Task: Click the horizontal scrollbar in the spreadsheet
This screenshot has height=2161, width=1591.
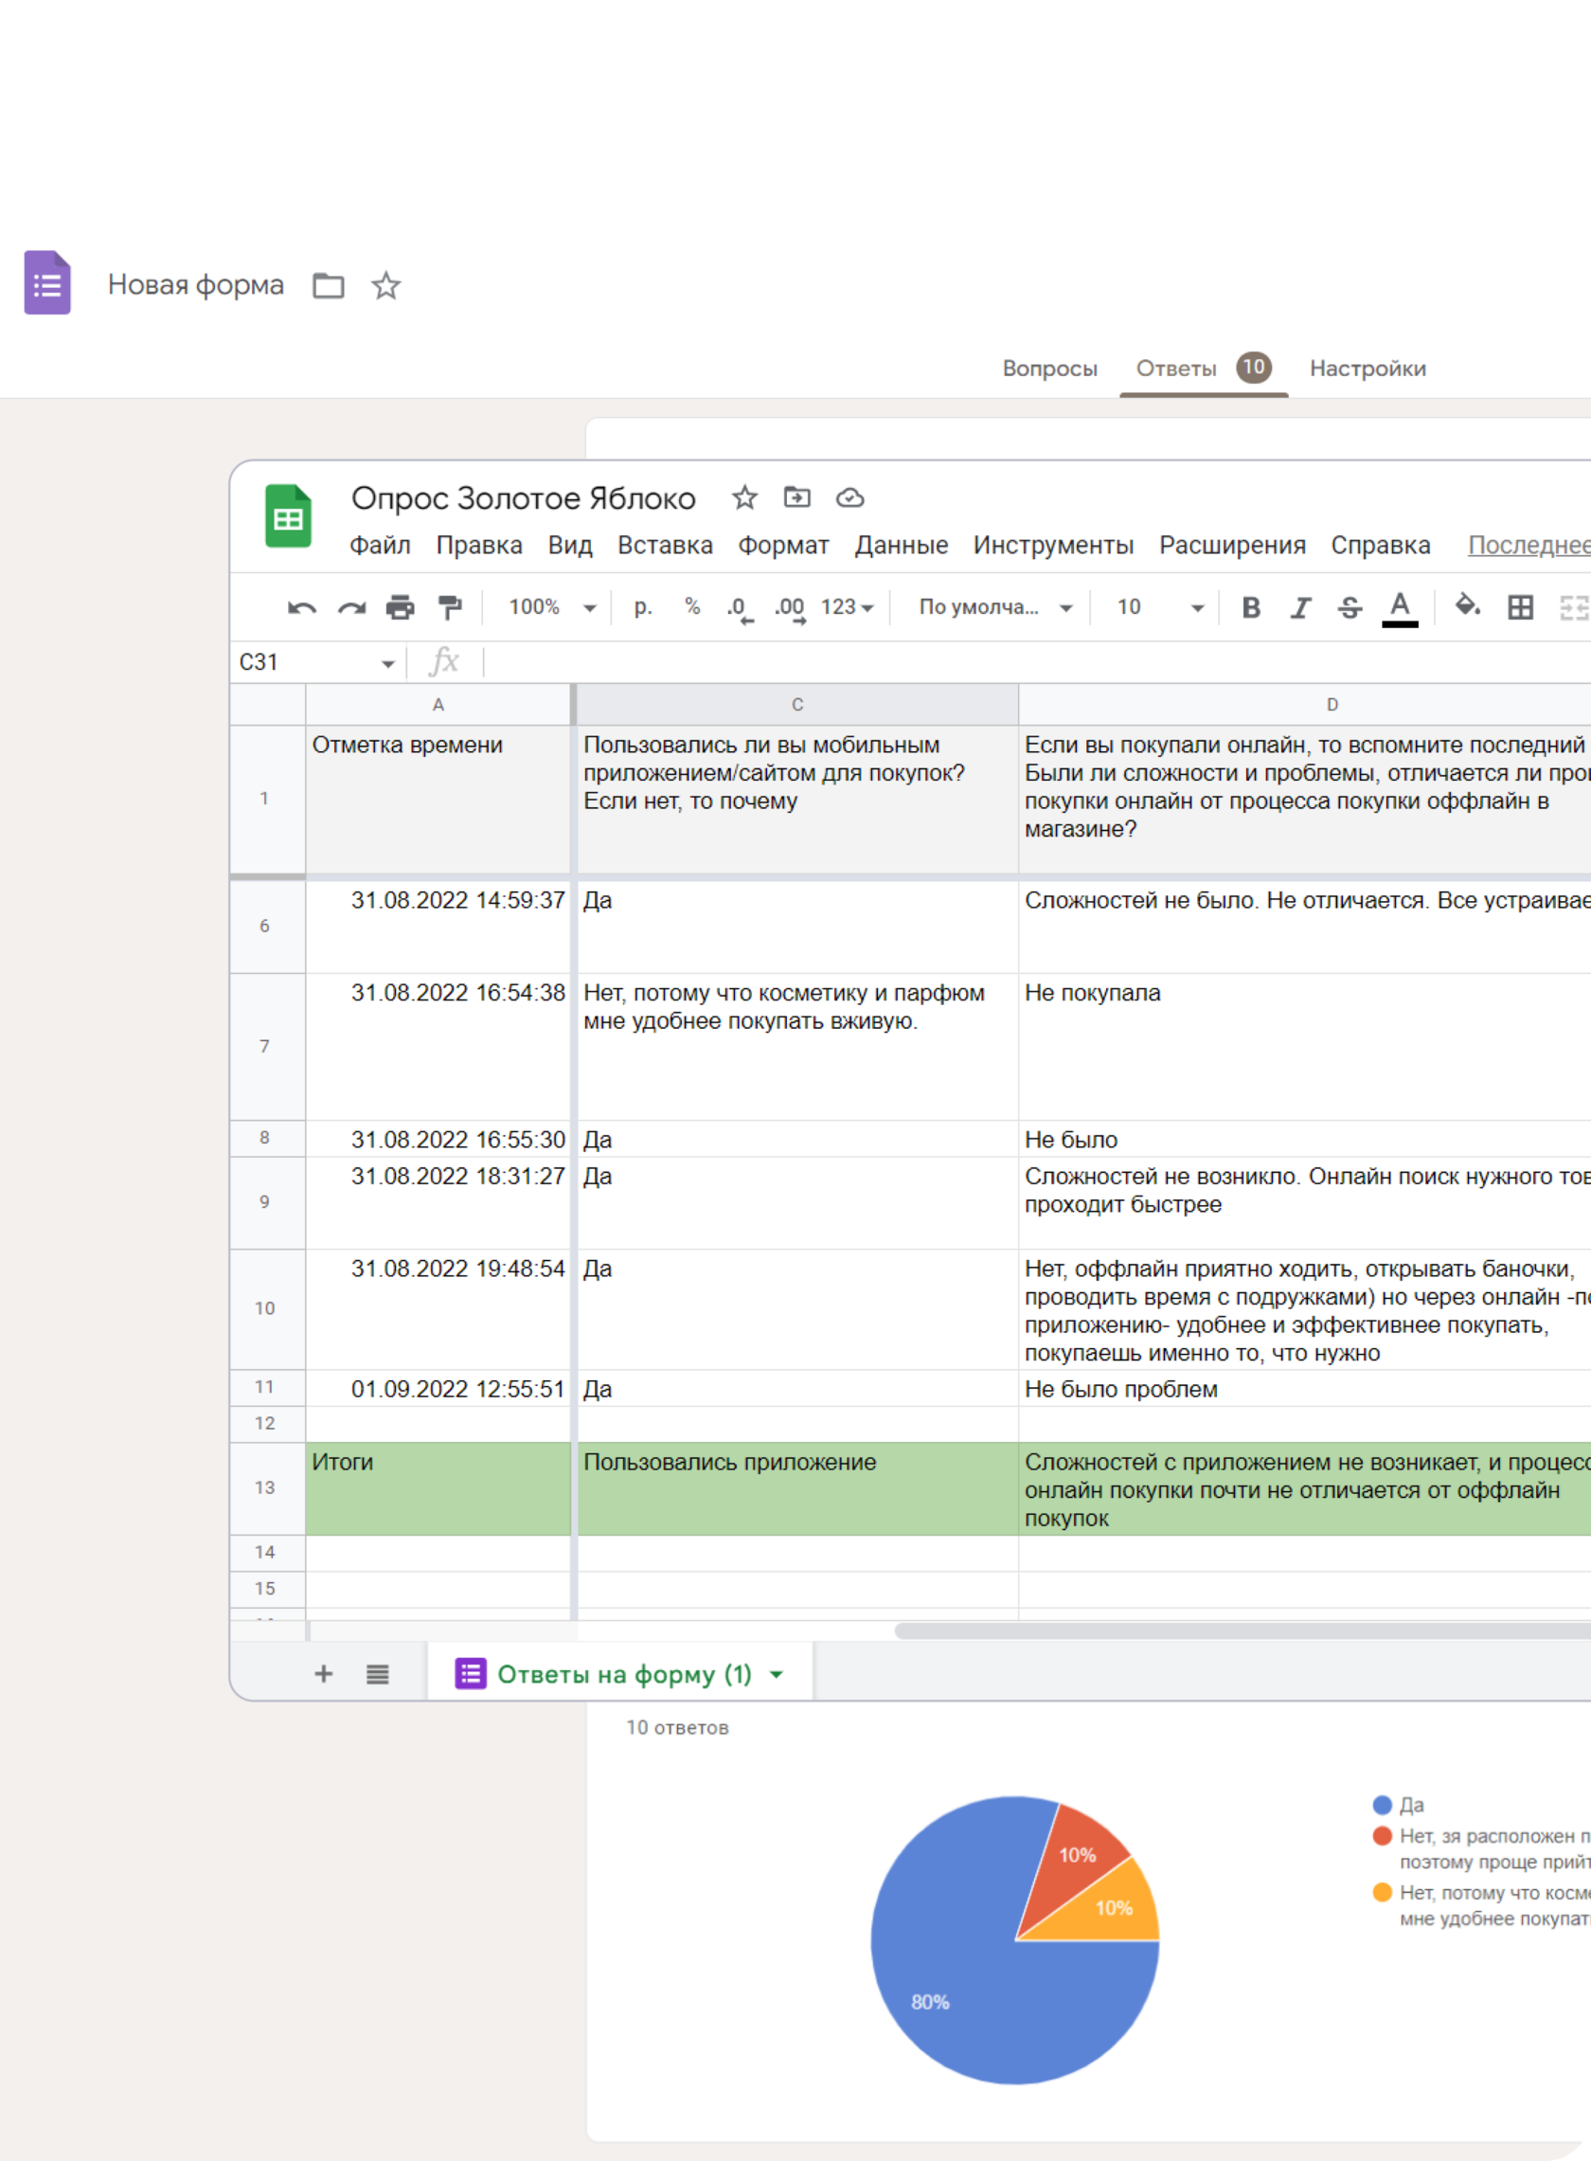Action: click(1242, 1631)
